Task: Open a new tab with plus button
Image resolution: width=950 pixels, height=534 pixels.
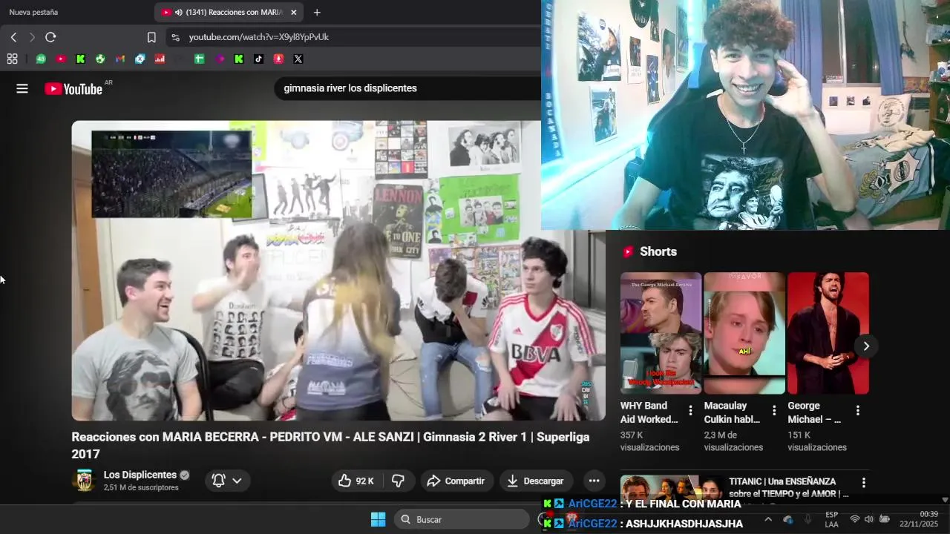Action: [317, 12]
